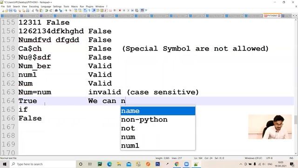Screen dimensions: 298x168
Task: Click the Undo toolbar icon
Action: 47,10
